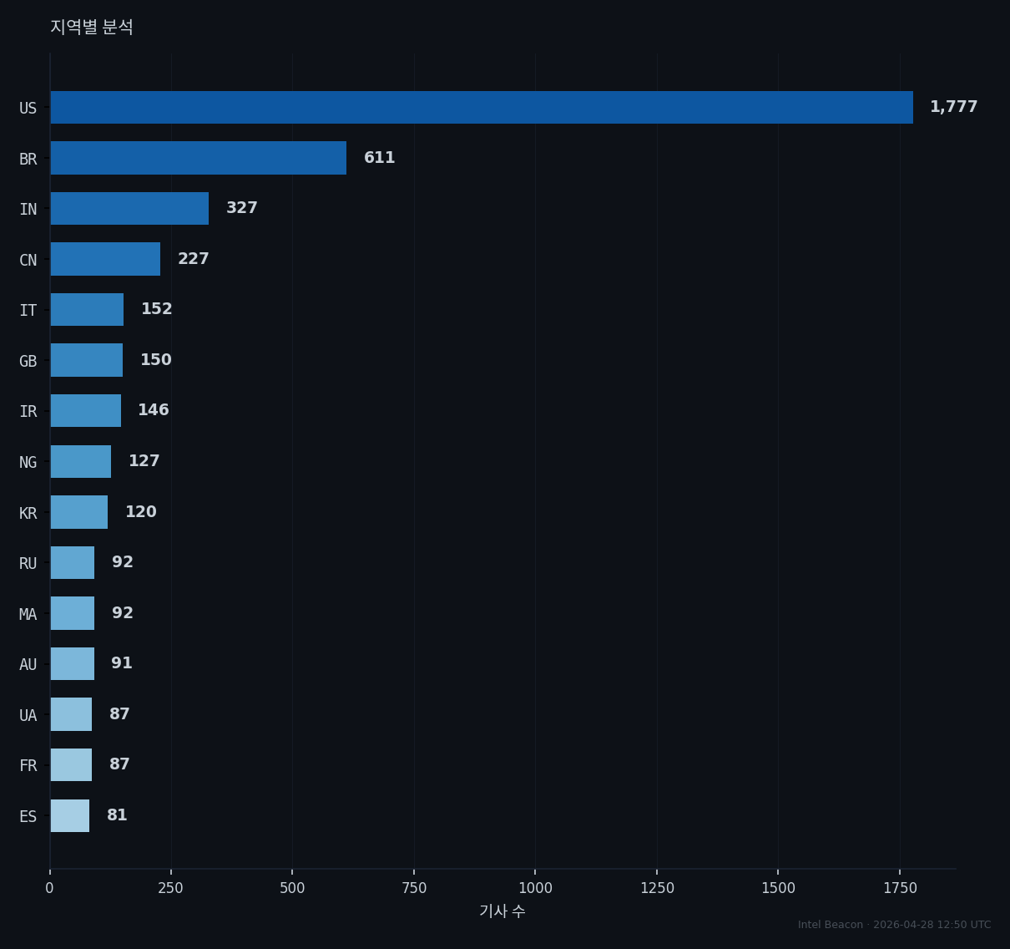Select the CN bar valued 227
This screenshot has width=1010, height=949.
[105, 259]
